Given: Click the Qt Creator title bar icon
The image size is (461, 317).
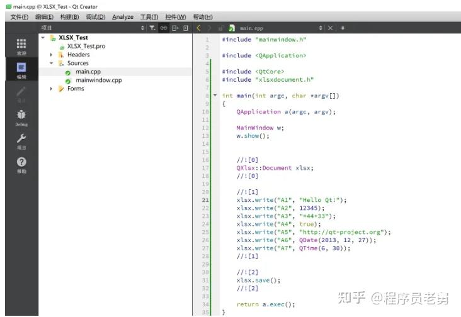Looking at the screenshot, I should (x=9, y=6).
